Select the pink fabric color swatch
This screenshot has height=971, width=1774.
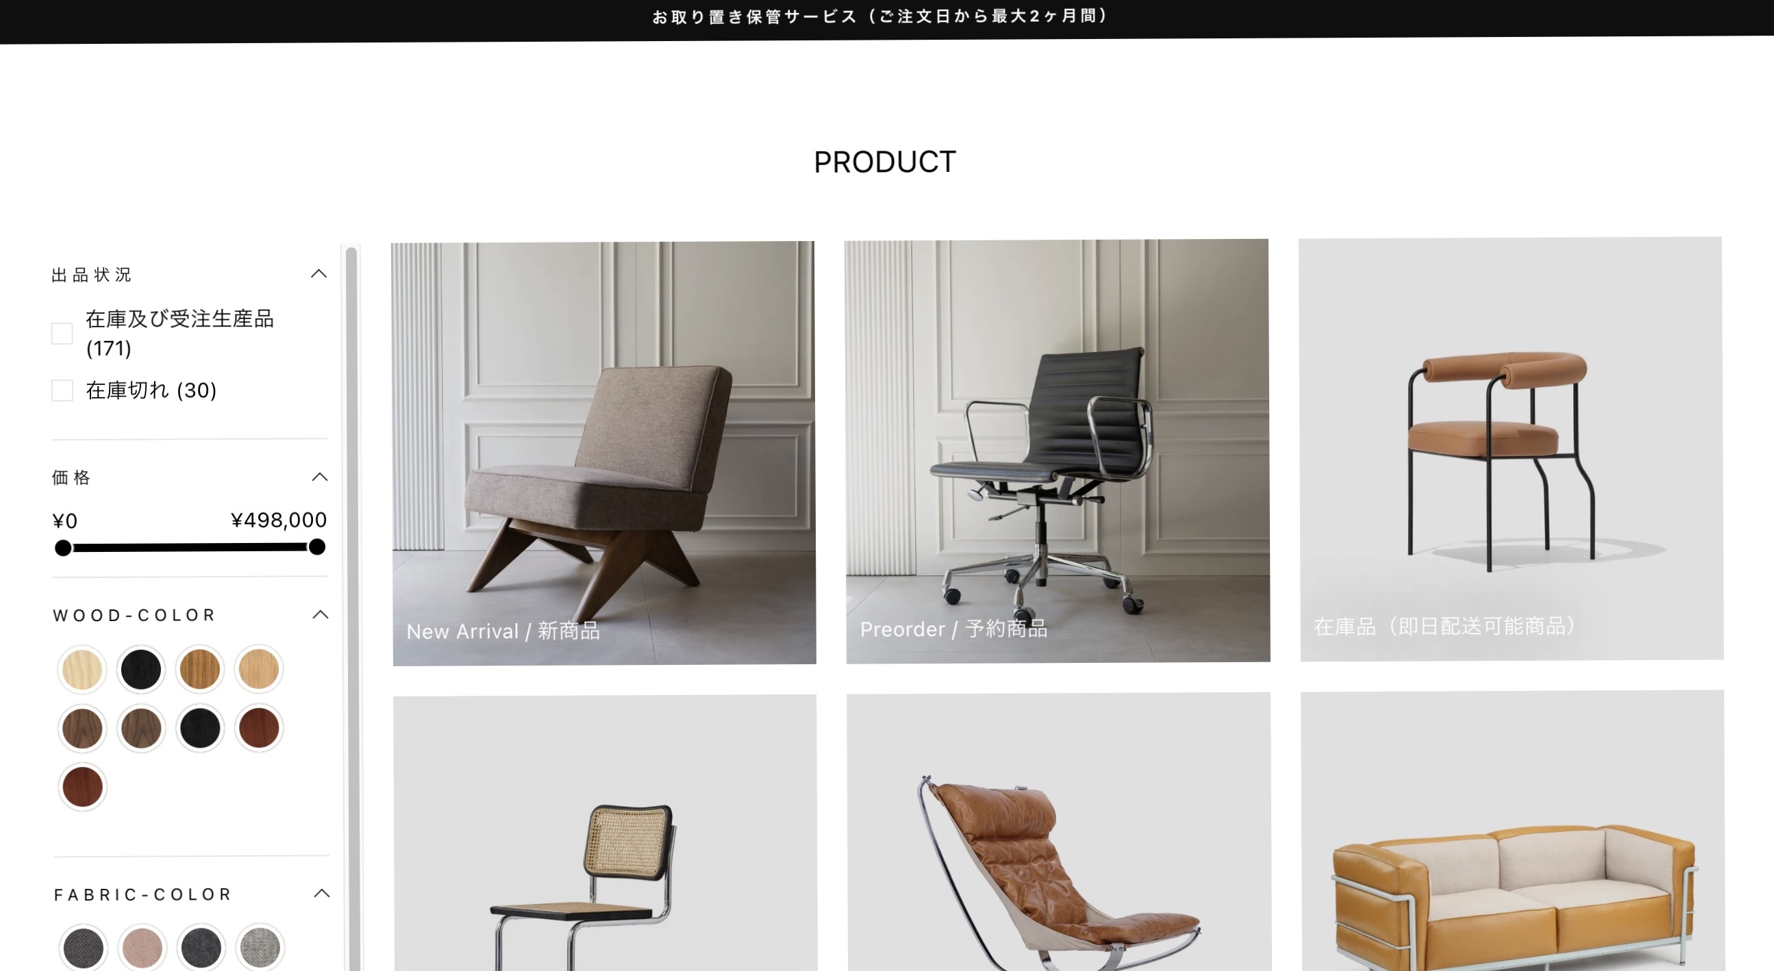[x=142, y=948]
